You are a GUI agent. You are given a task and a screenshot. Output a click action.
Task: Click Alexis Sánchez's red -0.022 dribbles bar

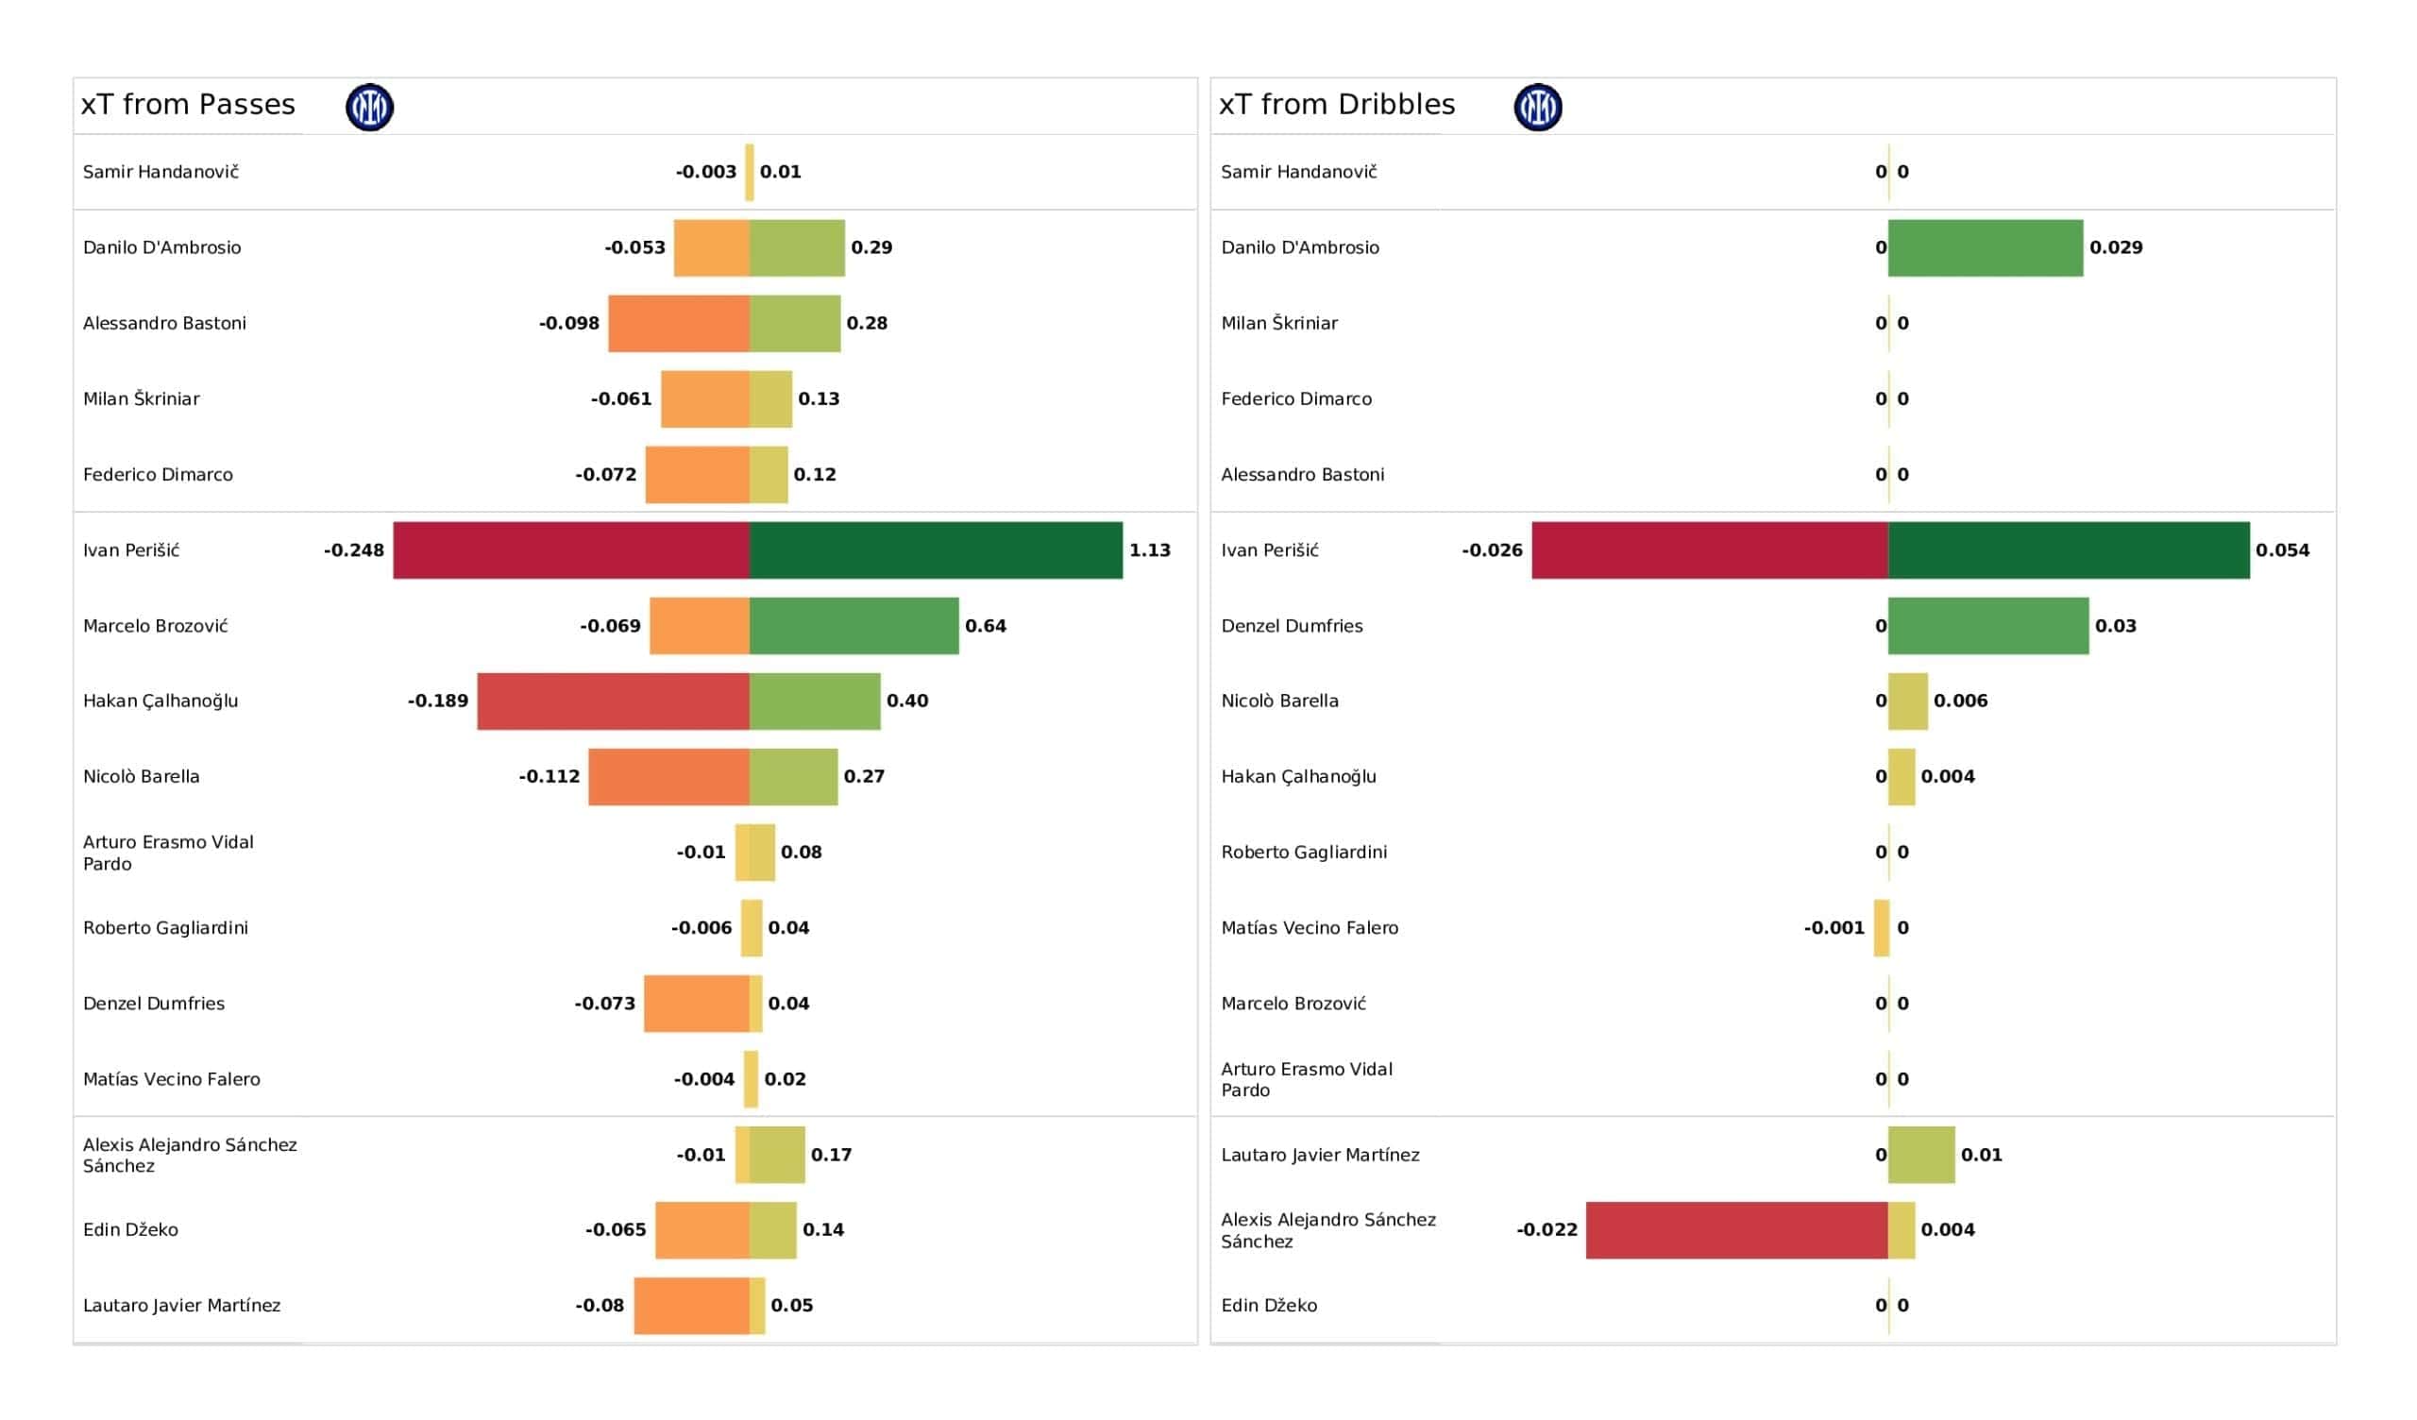(x=1736, y=1230)
